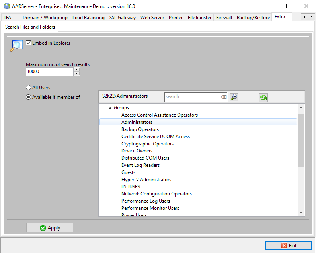Viewport: 316px width, 254px height.
Task: Click the AADServer globe icon in title bar
Action: click(x=7, y=6)
